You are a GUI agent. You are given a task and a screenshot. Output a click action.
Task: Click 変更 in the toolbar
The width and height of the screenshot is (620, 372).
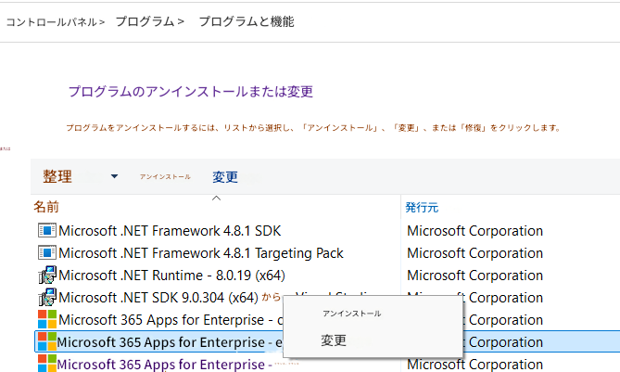click(225, 177)
